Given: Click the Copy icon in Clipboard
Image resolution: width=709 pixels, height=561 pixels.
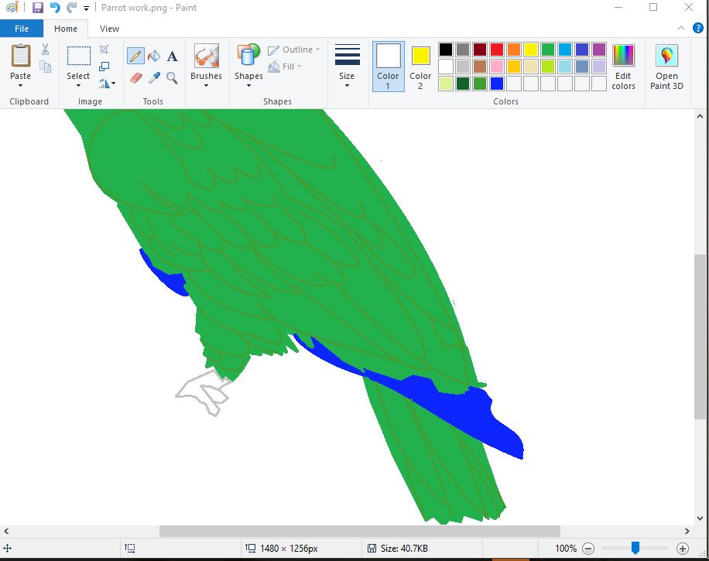Looking at the screenshot, I should [x=45, y=67].
